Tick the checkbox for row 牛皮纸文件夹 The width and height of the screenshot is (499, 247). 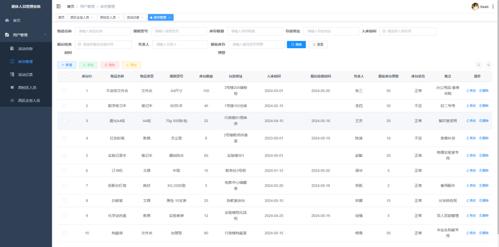64,91
